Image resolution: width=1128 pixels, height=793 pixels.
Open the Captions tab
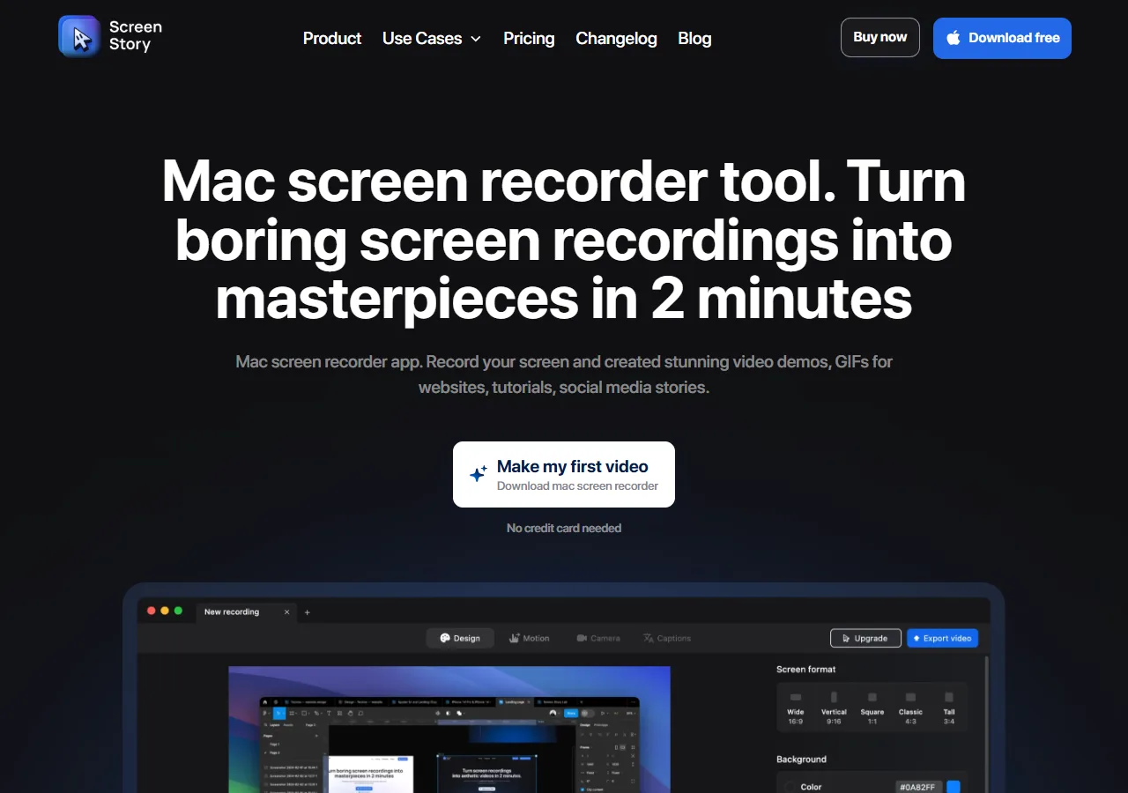click(667, 638)
